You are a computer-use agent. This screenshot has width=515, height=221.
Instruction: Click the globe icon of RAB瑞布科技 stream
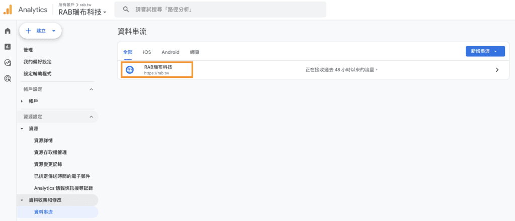130,70
